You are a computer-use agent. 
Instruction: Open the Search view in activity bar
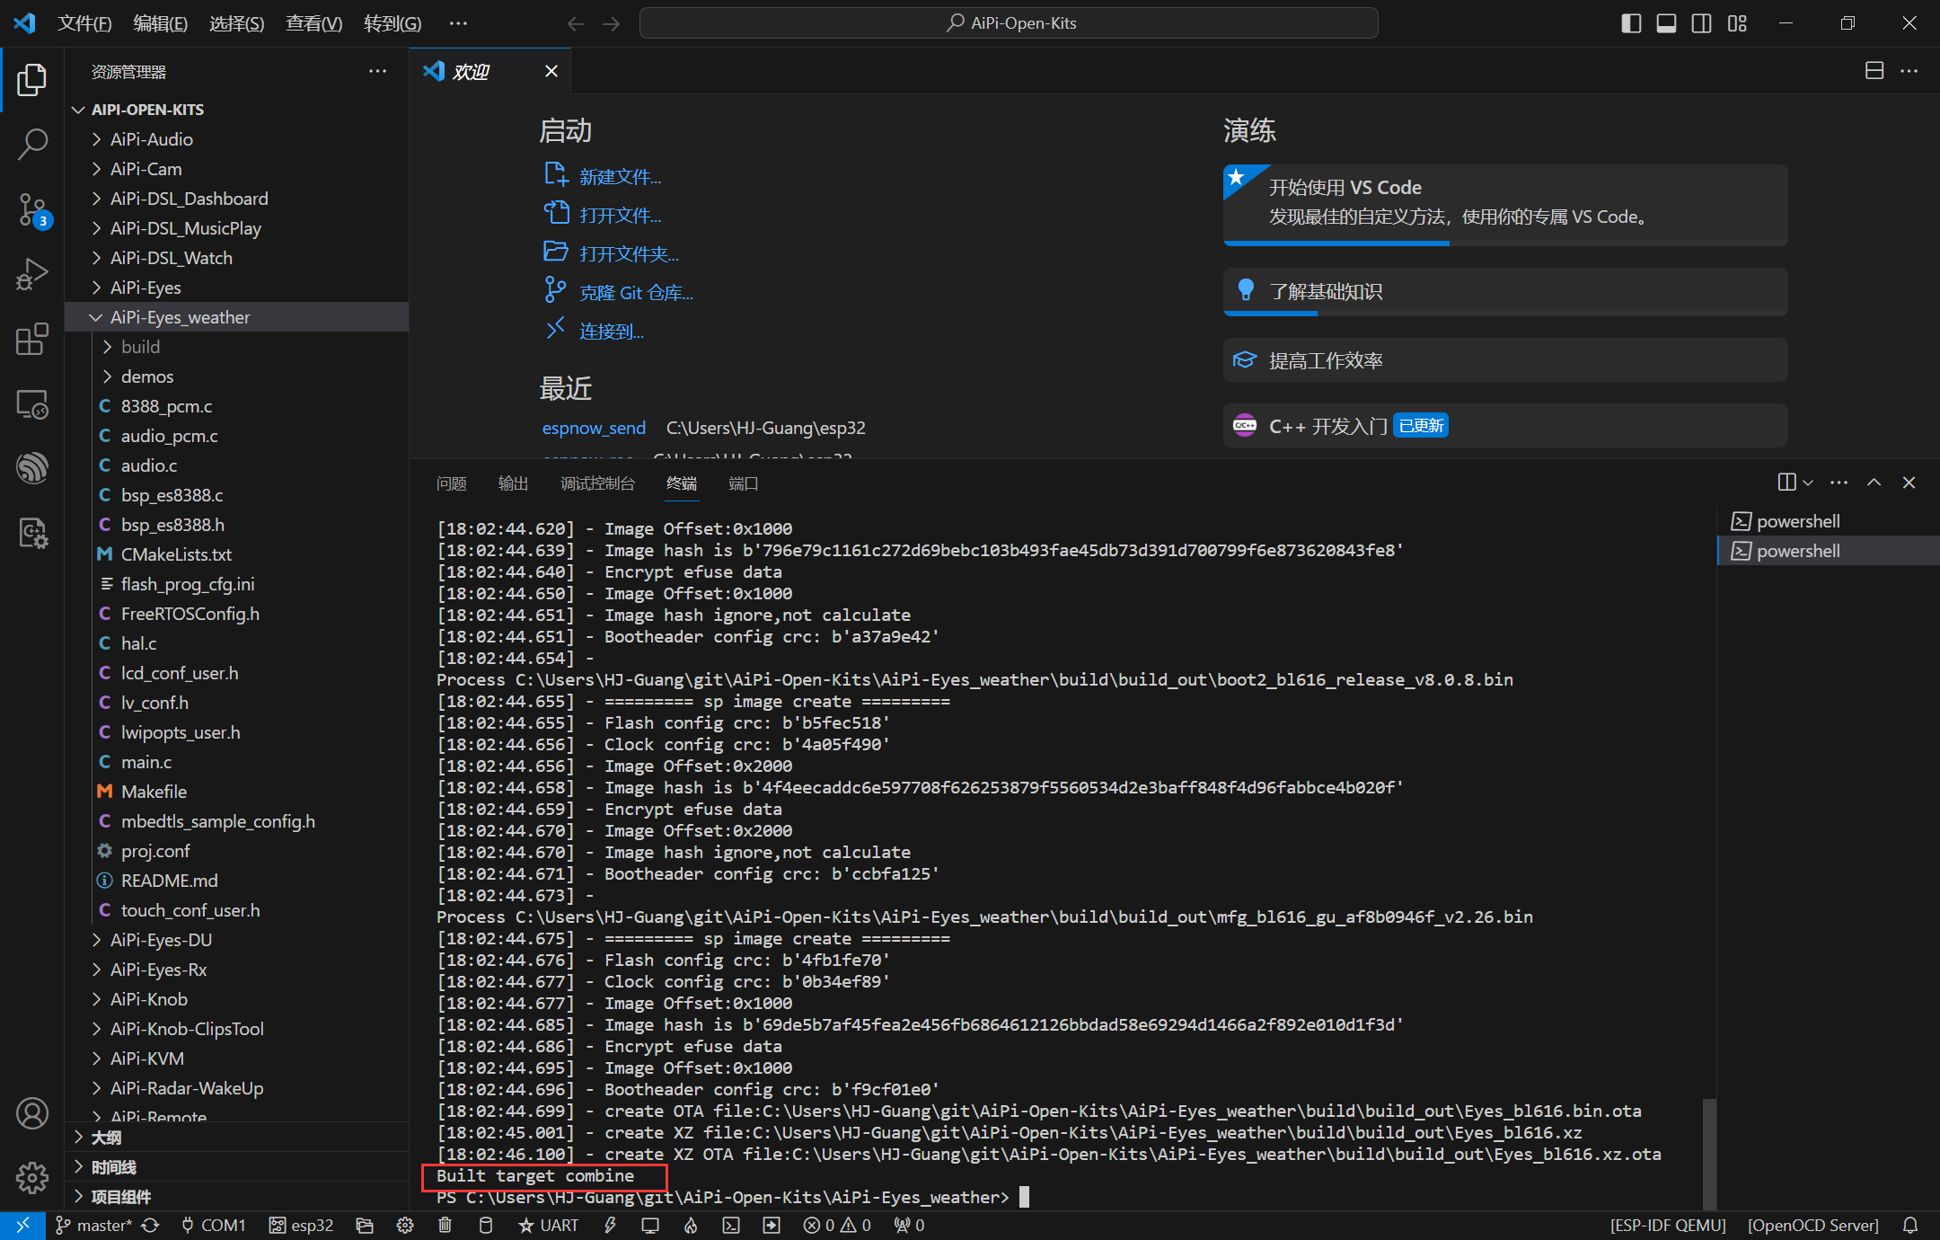[32, 144]
